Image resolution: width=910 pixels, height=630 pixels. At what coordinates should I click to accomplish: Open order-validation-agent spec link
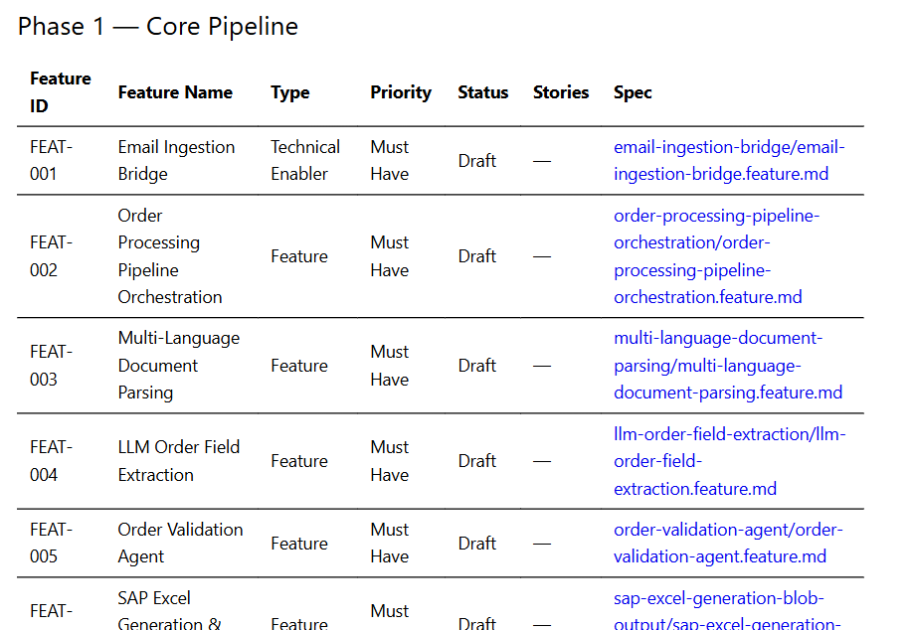point(728,543)
